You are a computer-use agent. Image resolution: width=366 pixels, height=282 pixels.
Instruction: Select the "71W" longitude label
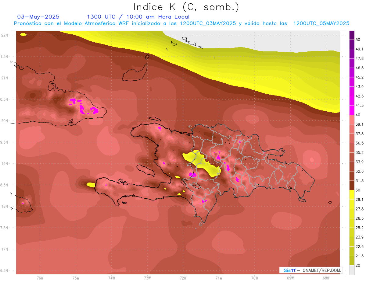[x=219, y=278]
